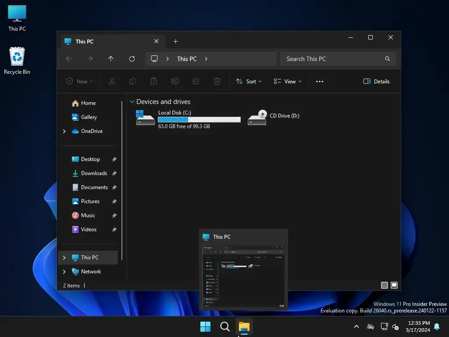
Task: Click the Paste clipboard icon
Action: click(x=154, y=81)
